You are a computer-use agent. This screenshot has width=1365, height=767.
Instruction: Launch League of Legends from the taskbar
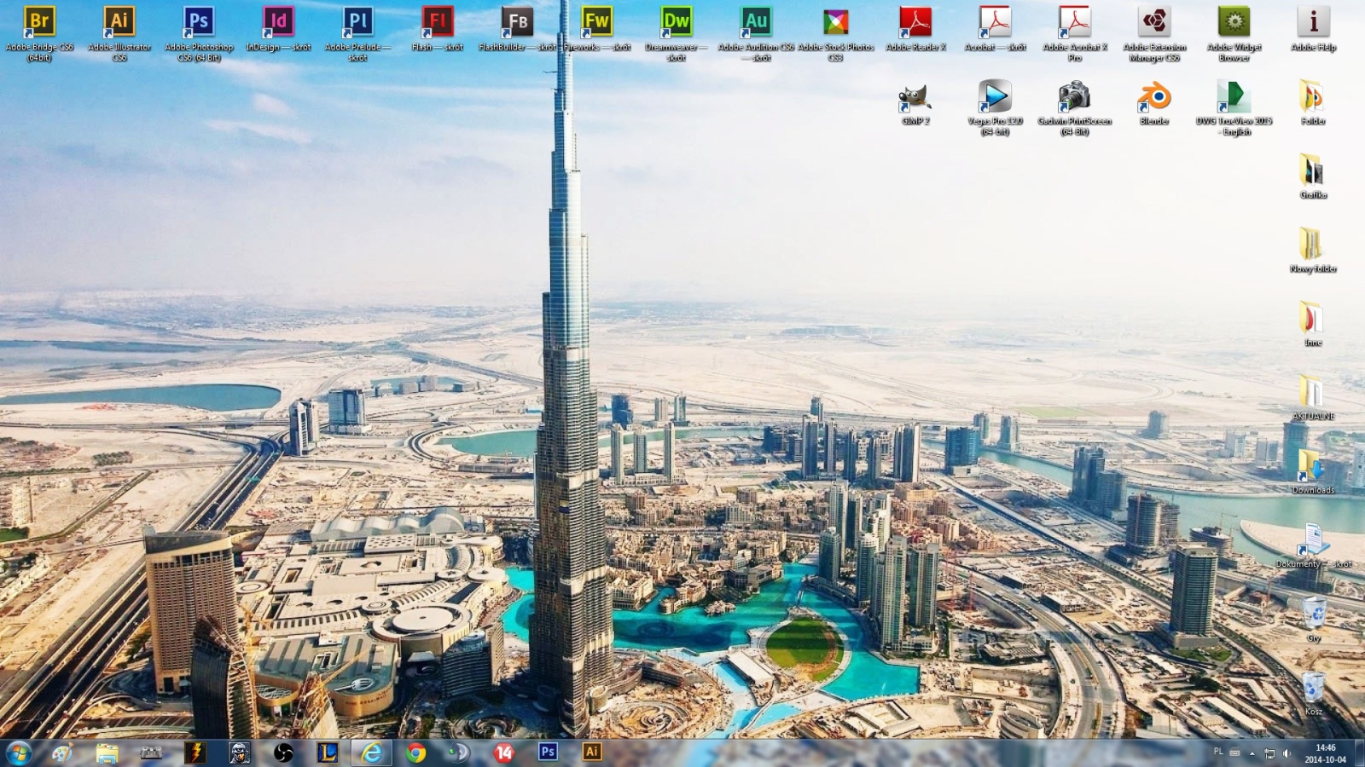pyautogui.click(x=328, y=753)
